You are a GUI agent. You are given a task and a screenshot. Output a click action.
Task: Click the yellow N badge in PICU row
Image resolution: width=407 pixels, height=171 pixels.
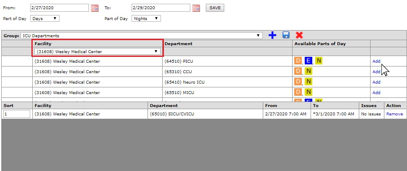(319, 61)
